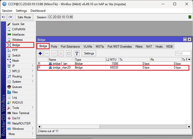Sort by L2 MTU column header

pyautogui.click(x=112, y=60)
